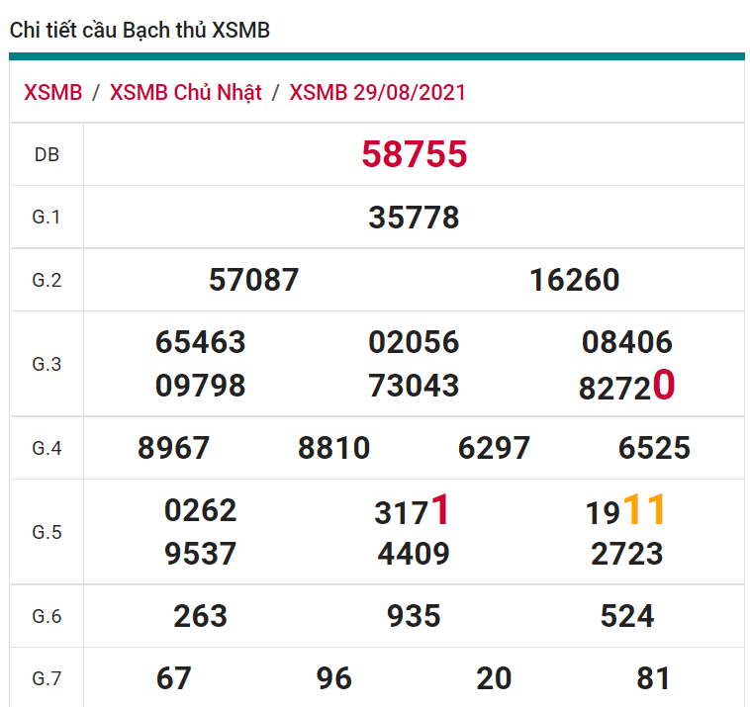This screenshot has width=750, height=707.
Task: Click the DB row label
Action: (x=47, y=155)
